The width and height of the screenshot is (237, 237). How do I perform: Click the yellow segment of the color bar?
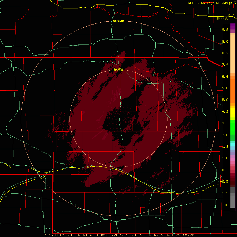click(233, 113)
